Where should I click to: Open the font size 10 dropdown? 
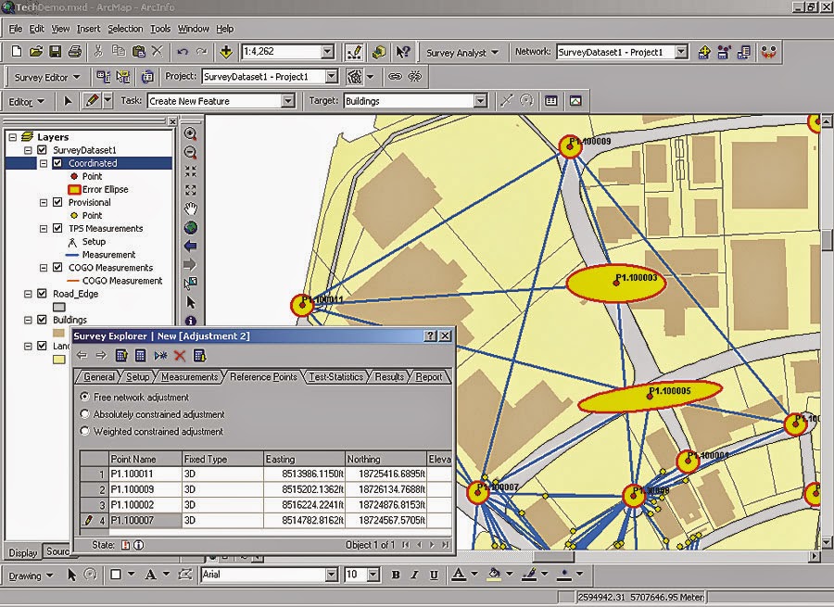pos(373,575)
